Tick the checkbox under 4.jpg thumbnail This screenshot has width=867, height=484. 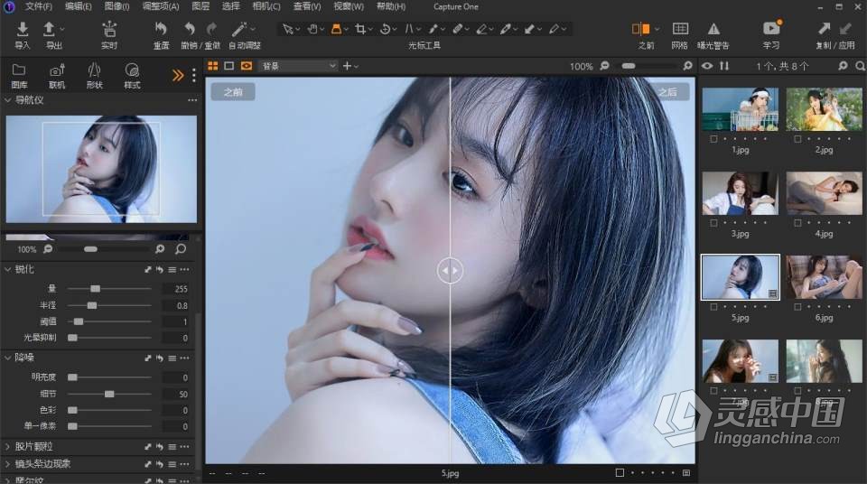pyautogui.click(x=797, y=223)
